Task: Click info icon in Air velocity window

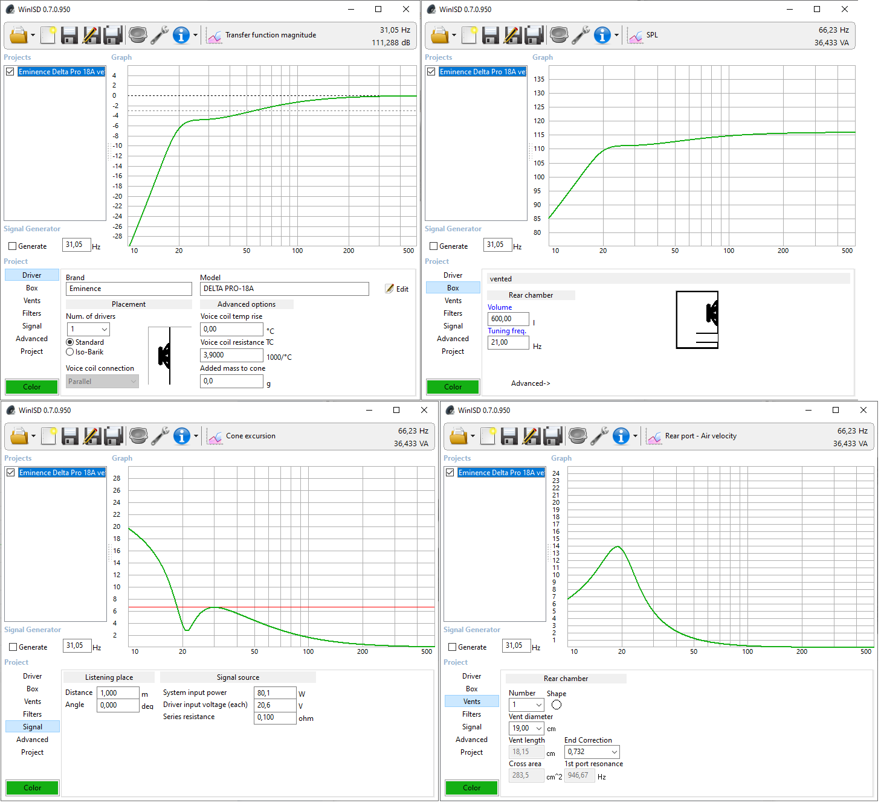Action: [621, 436]
